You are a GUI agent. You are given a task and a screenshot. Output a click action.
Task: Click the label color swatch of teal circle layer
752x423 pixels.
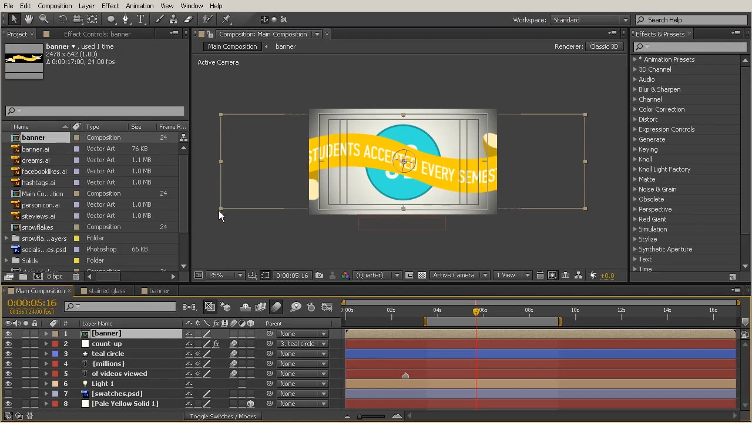55,354
